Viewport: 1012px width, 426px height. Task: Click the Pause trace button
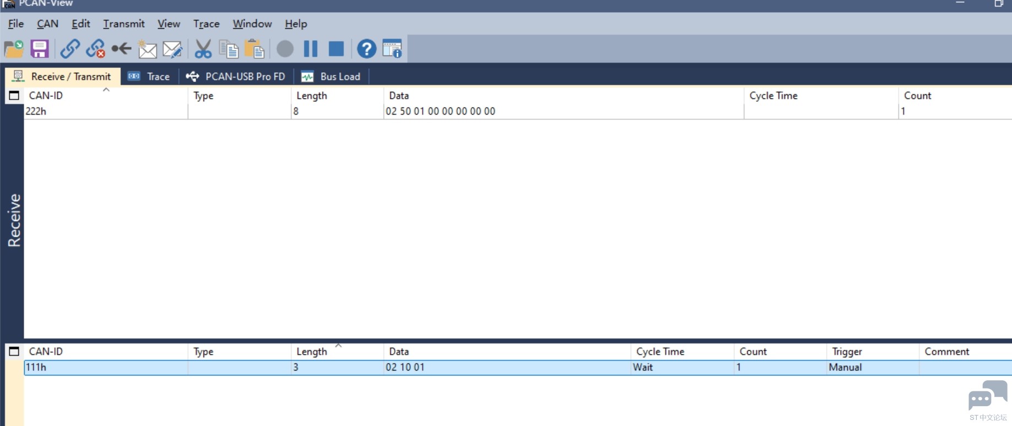pyautogui.click(x=311, y=49)
